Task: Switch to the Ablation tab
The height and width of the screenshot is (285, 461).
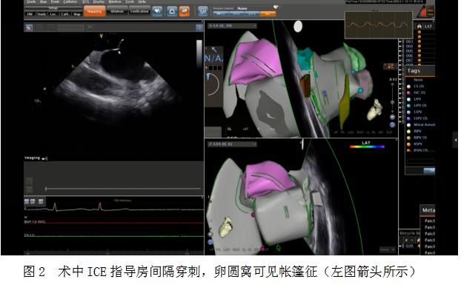Action: coord(117,11)
